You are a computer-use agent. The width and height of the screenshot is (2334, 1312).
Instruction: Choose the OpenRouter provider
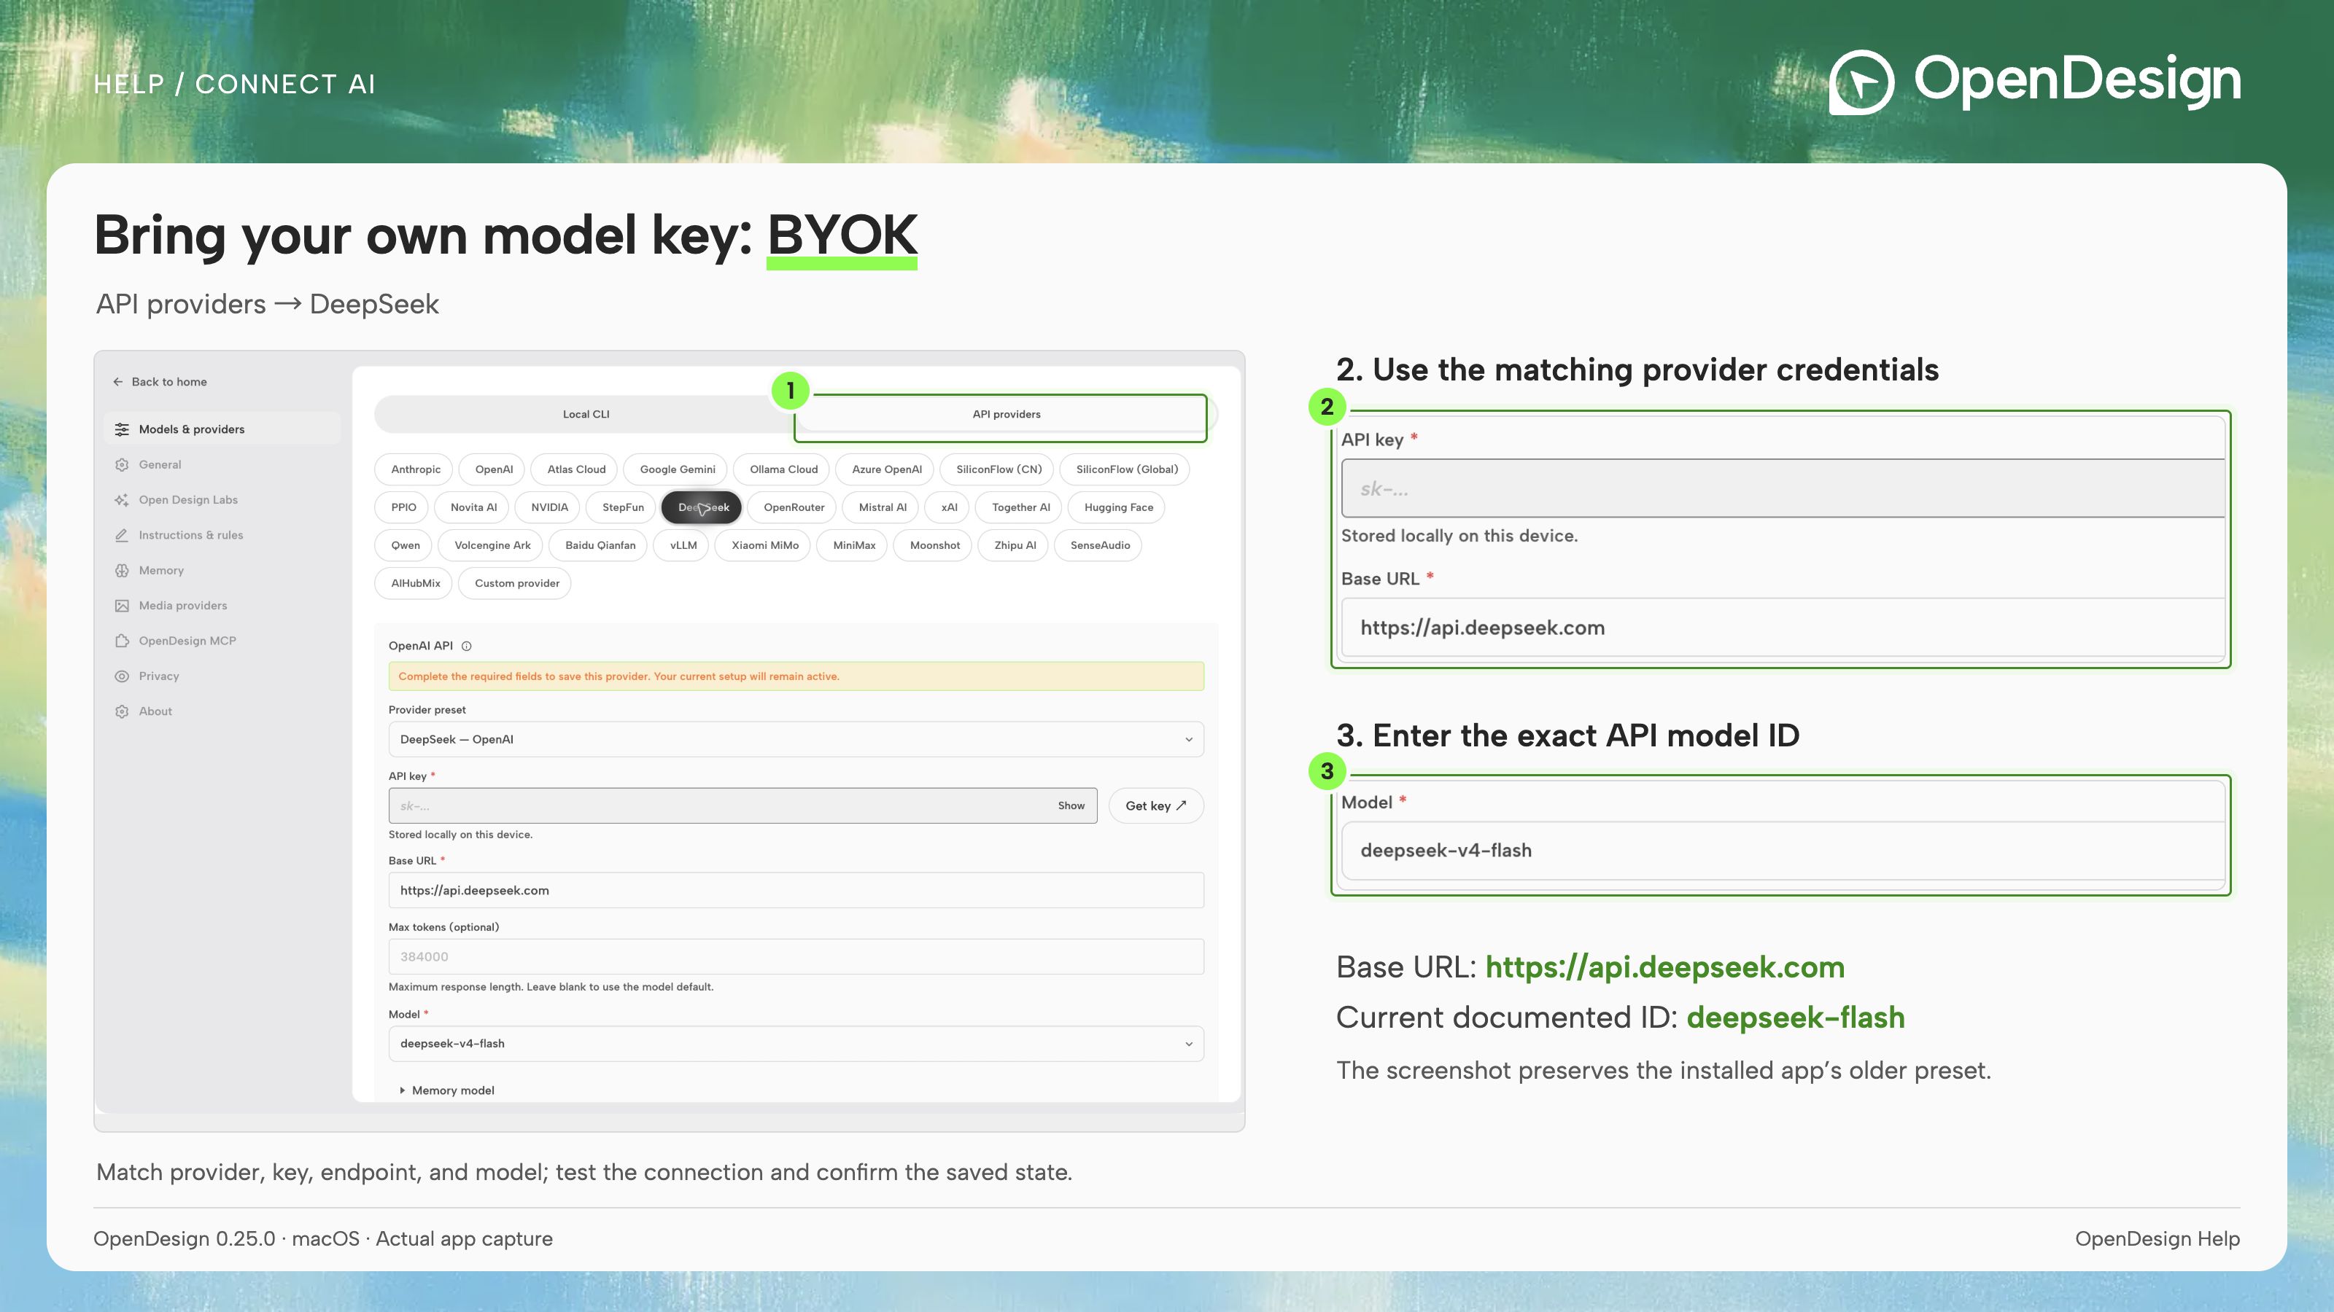pos(794,507)
